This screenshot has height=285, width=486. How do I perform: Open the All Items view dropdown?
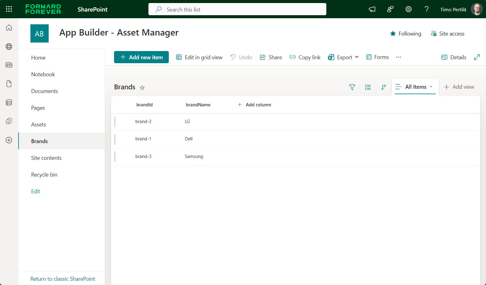tap(415, 87)
